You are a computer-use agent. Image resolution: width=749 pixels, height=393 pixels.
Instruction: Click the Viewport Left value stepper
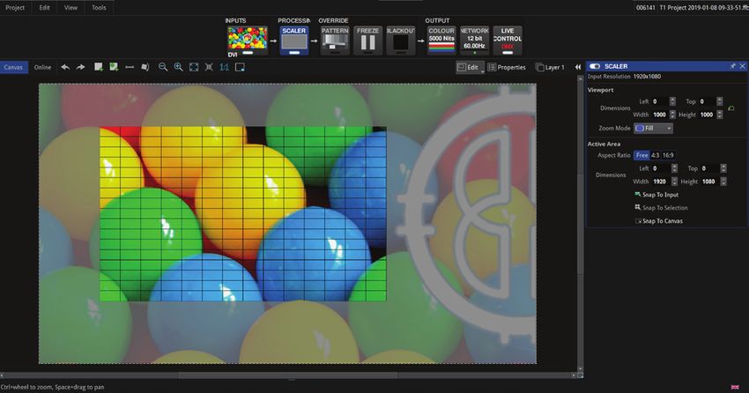[x=672, y=101]
